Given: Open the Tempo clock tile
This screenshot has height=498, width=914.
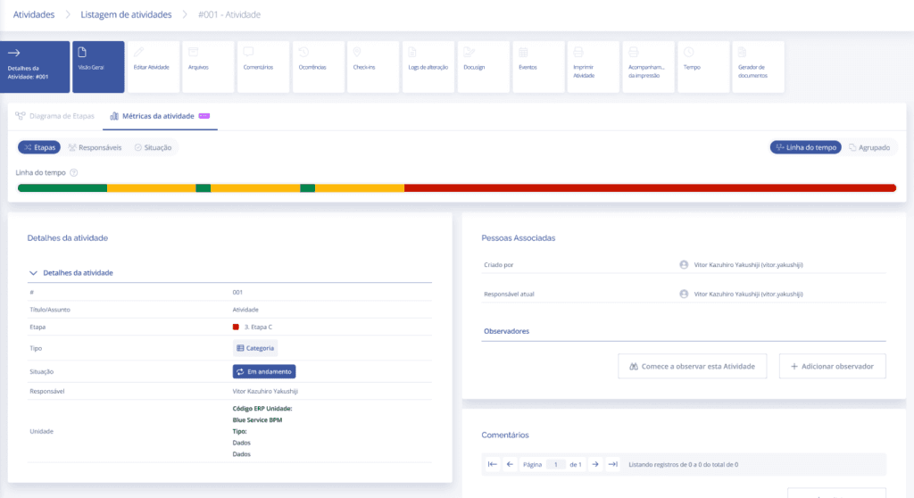Looking at the screenshot, I should 703,66.
